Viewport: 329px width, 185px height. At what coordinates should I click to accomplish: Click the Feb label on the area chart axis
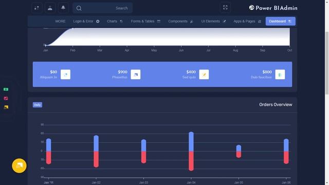point(72,50)
